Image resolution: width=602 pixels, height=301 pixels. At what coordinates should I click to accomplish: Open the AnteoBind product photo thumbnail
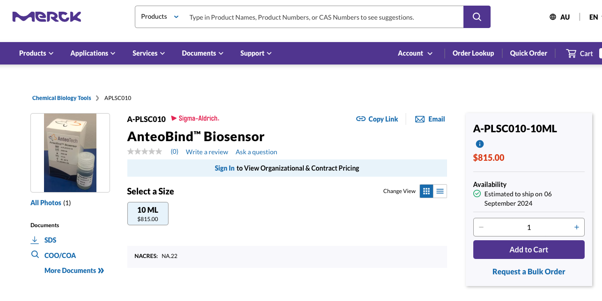[70, 153]
